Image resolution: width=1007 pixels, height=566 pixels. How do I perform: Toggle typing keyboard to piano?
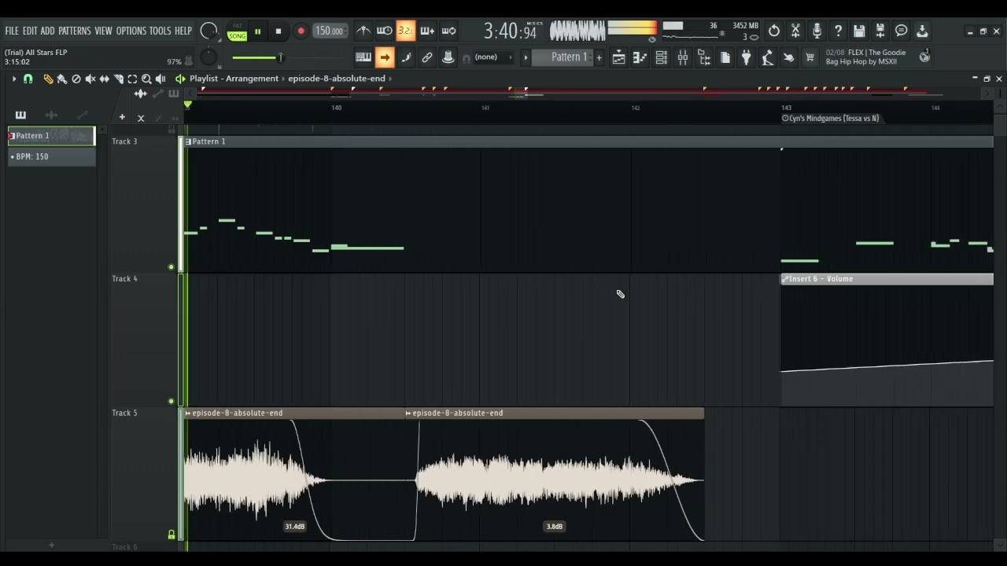click(x=363, y=57)
